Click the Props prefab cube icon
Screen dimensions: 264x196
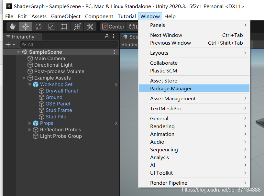[x=36, y=123]
